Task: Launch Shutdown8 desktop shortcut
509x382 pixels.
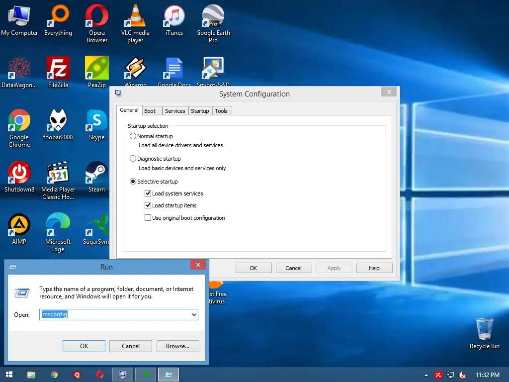Action: pos(19,177)
